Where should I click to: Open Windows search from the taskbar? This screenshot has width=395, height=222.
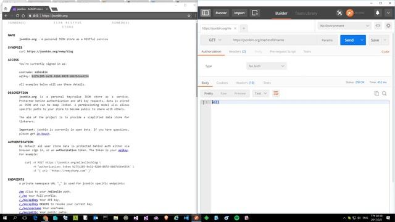15,218
